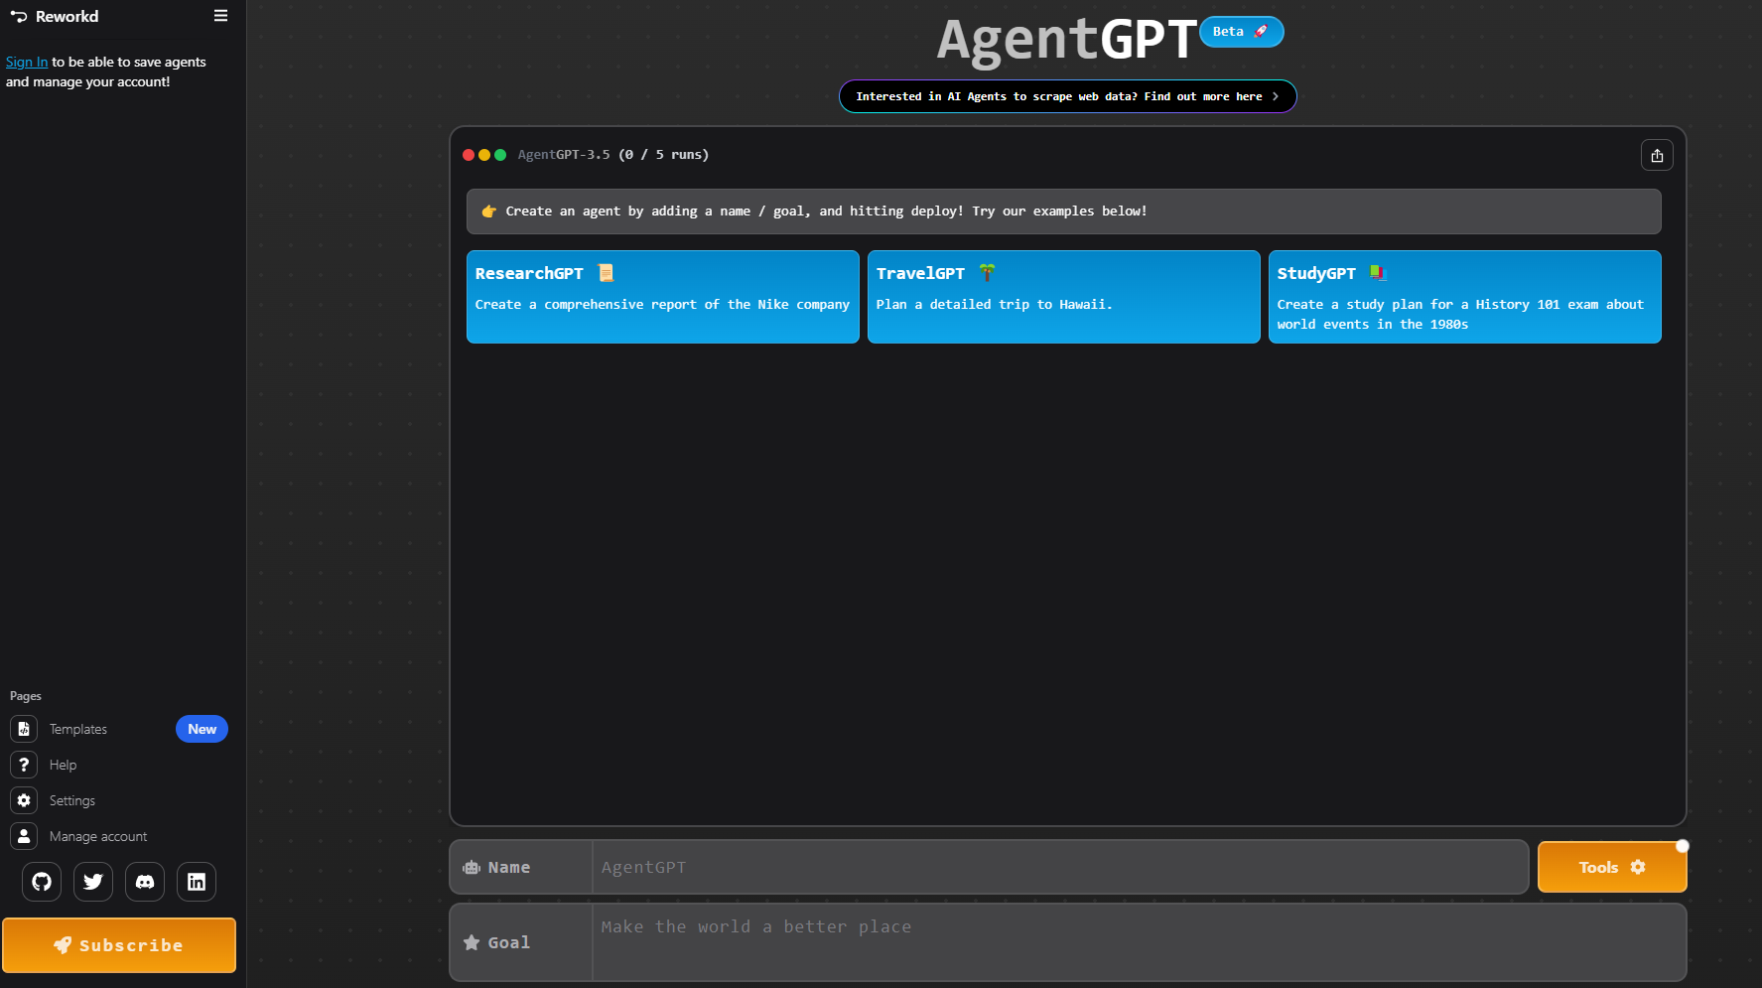Select the TravelGPT example card
Screen dimensions: 1762x988
(1064, 297)
